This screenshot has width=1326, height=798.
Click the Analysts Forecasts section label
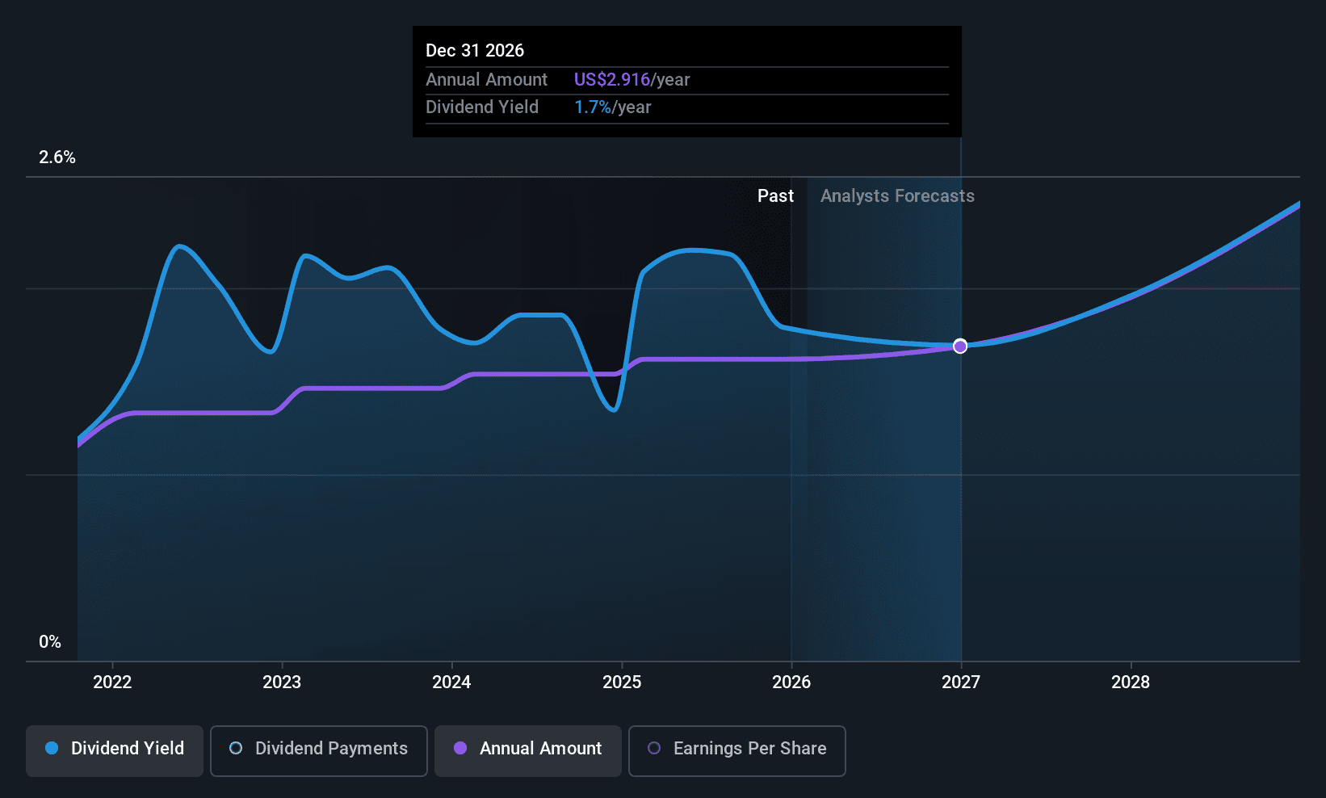point(897,196)
